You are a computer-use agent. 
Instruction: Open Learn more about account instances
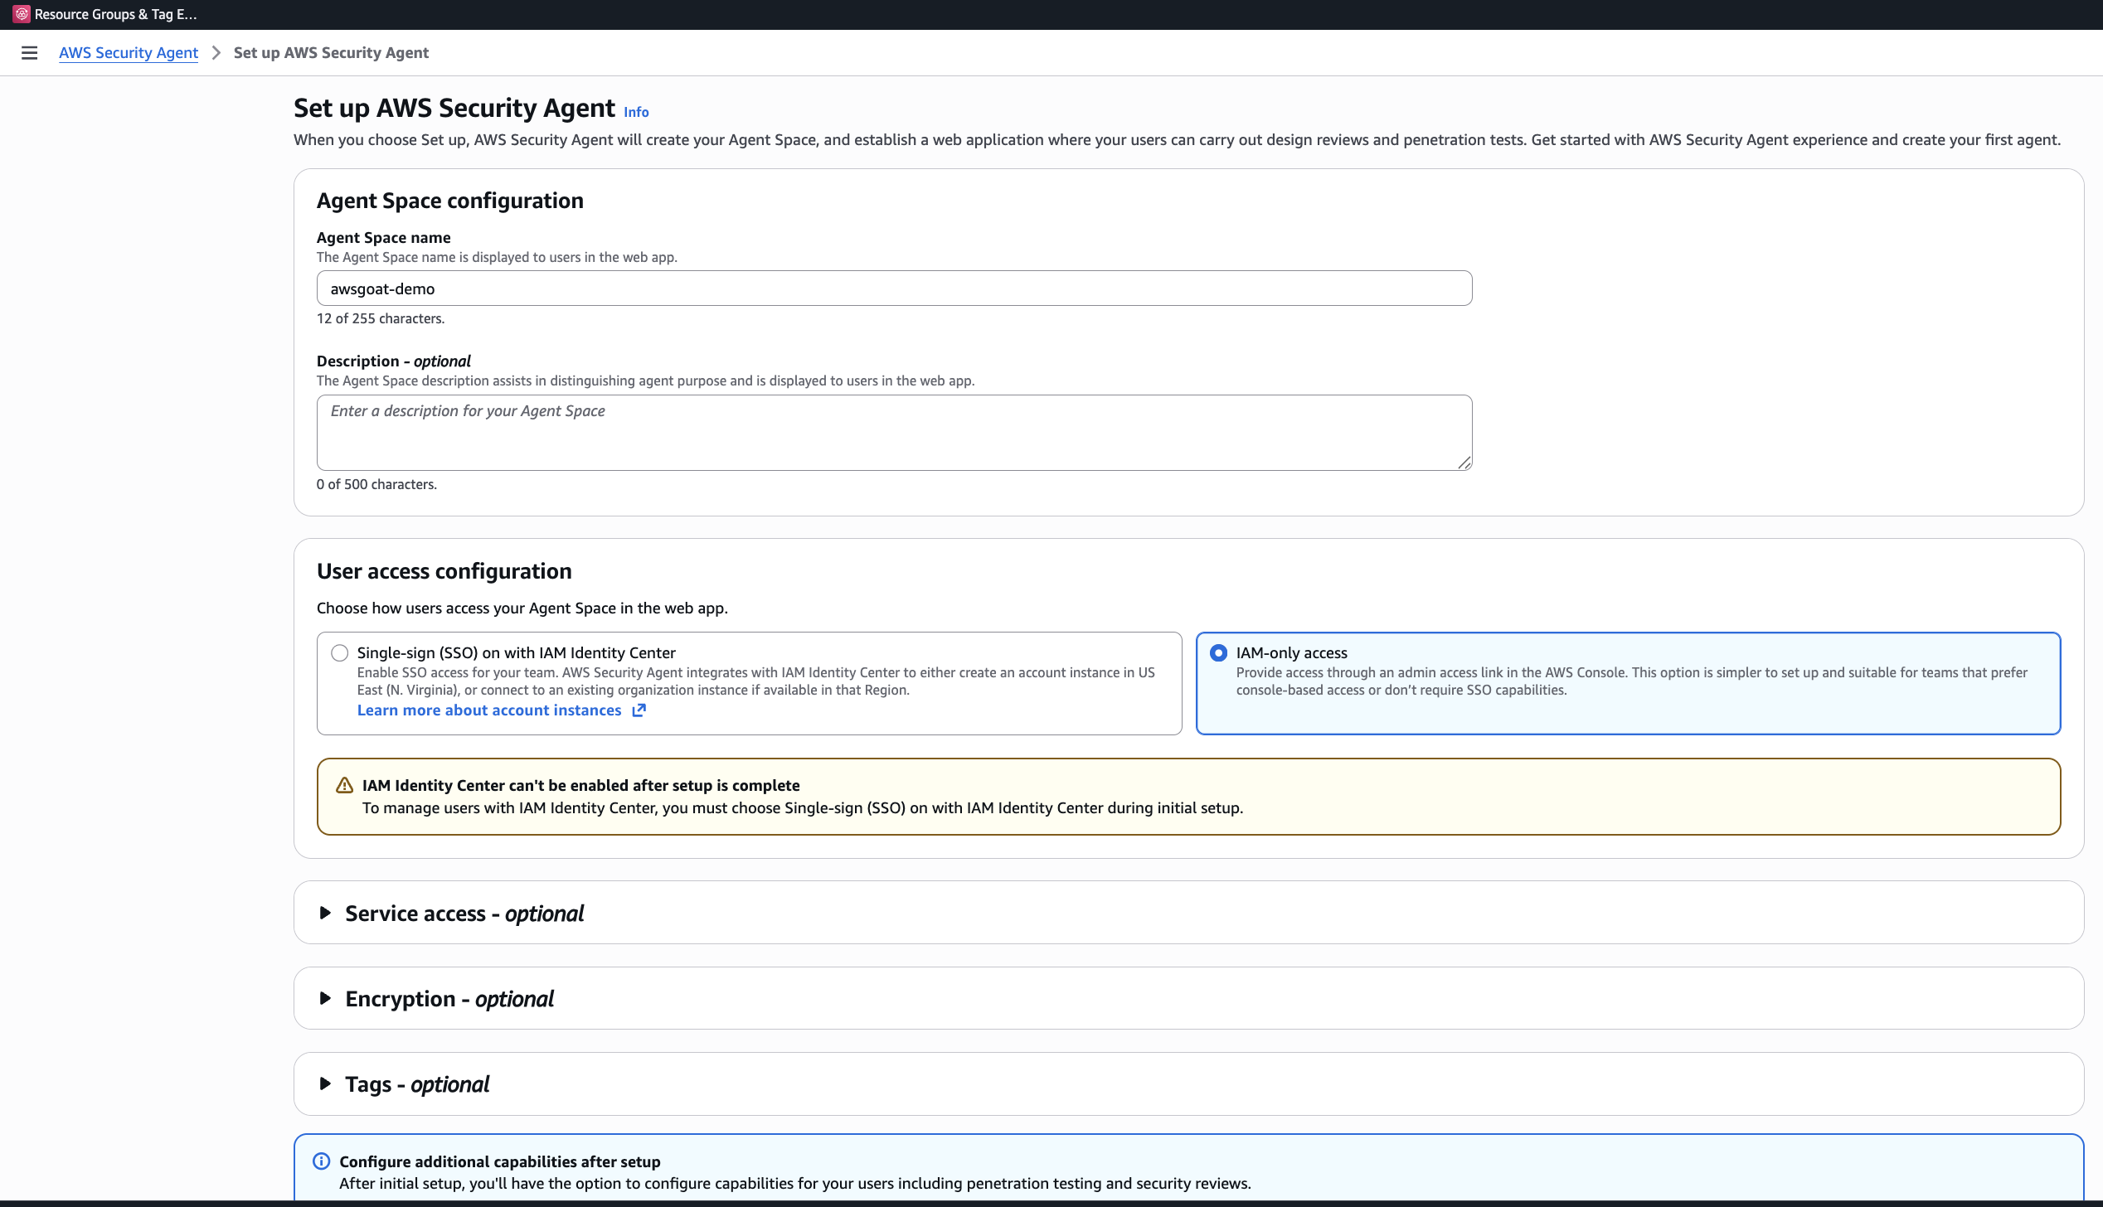pyautogui.click(x=488, y=710)
